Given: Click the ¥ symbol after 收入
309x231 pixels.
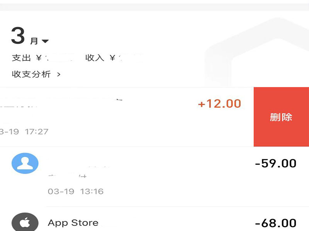Looking at the screenshot, I should (x=112, y=59).
